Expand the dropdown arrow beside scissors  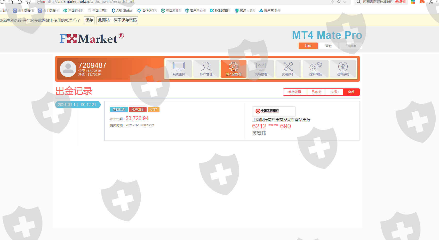tap(436, 2)
